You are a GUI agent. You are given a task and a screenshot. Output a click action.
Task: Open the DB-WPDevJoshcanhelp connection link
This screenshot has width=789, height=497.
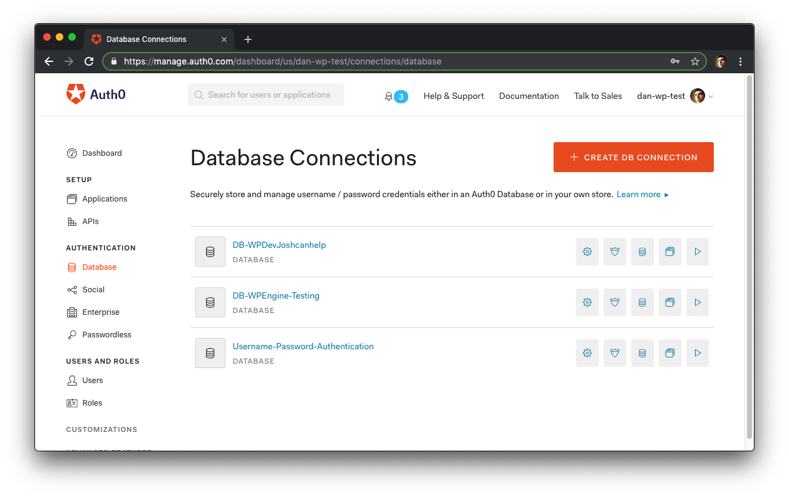coord(279,245)
